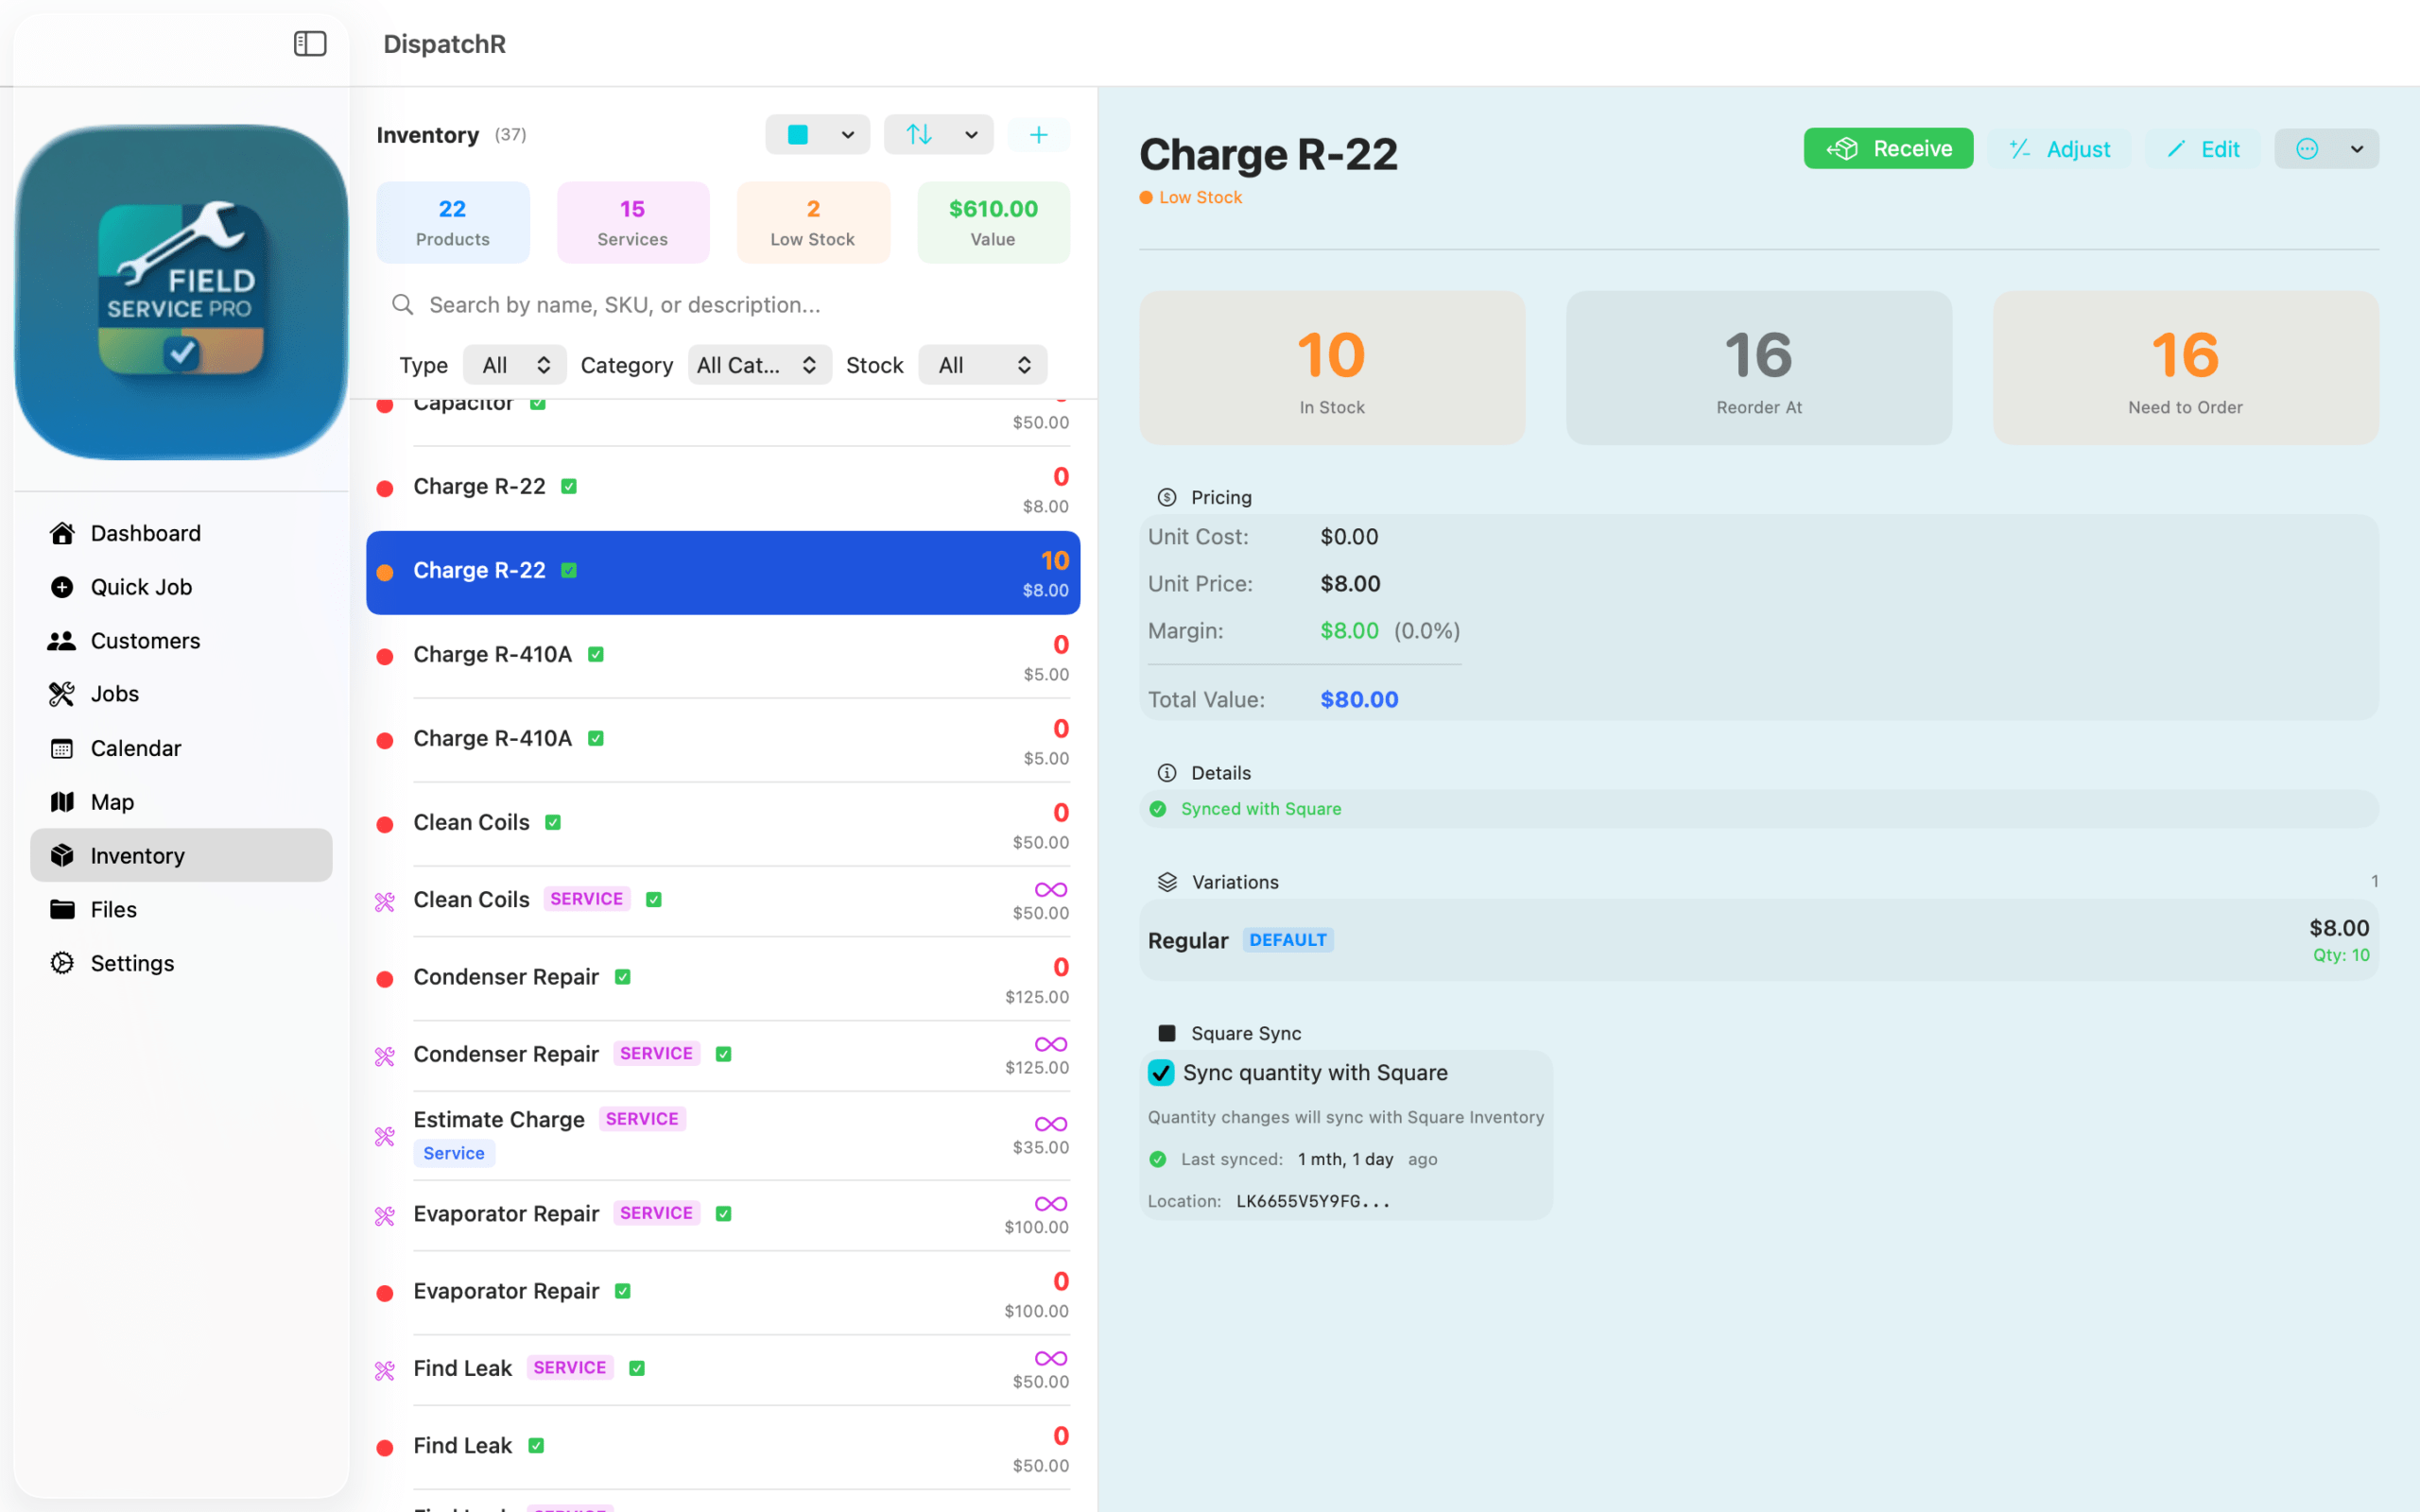This screenshot has width=2420, height=1512.
Task: Toggle green checkbox beside Clean Coils service
Action: 654,900
